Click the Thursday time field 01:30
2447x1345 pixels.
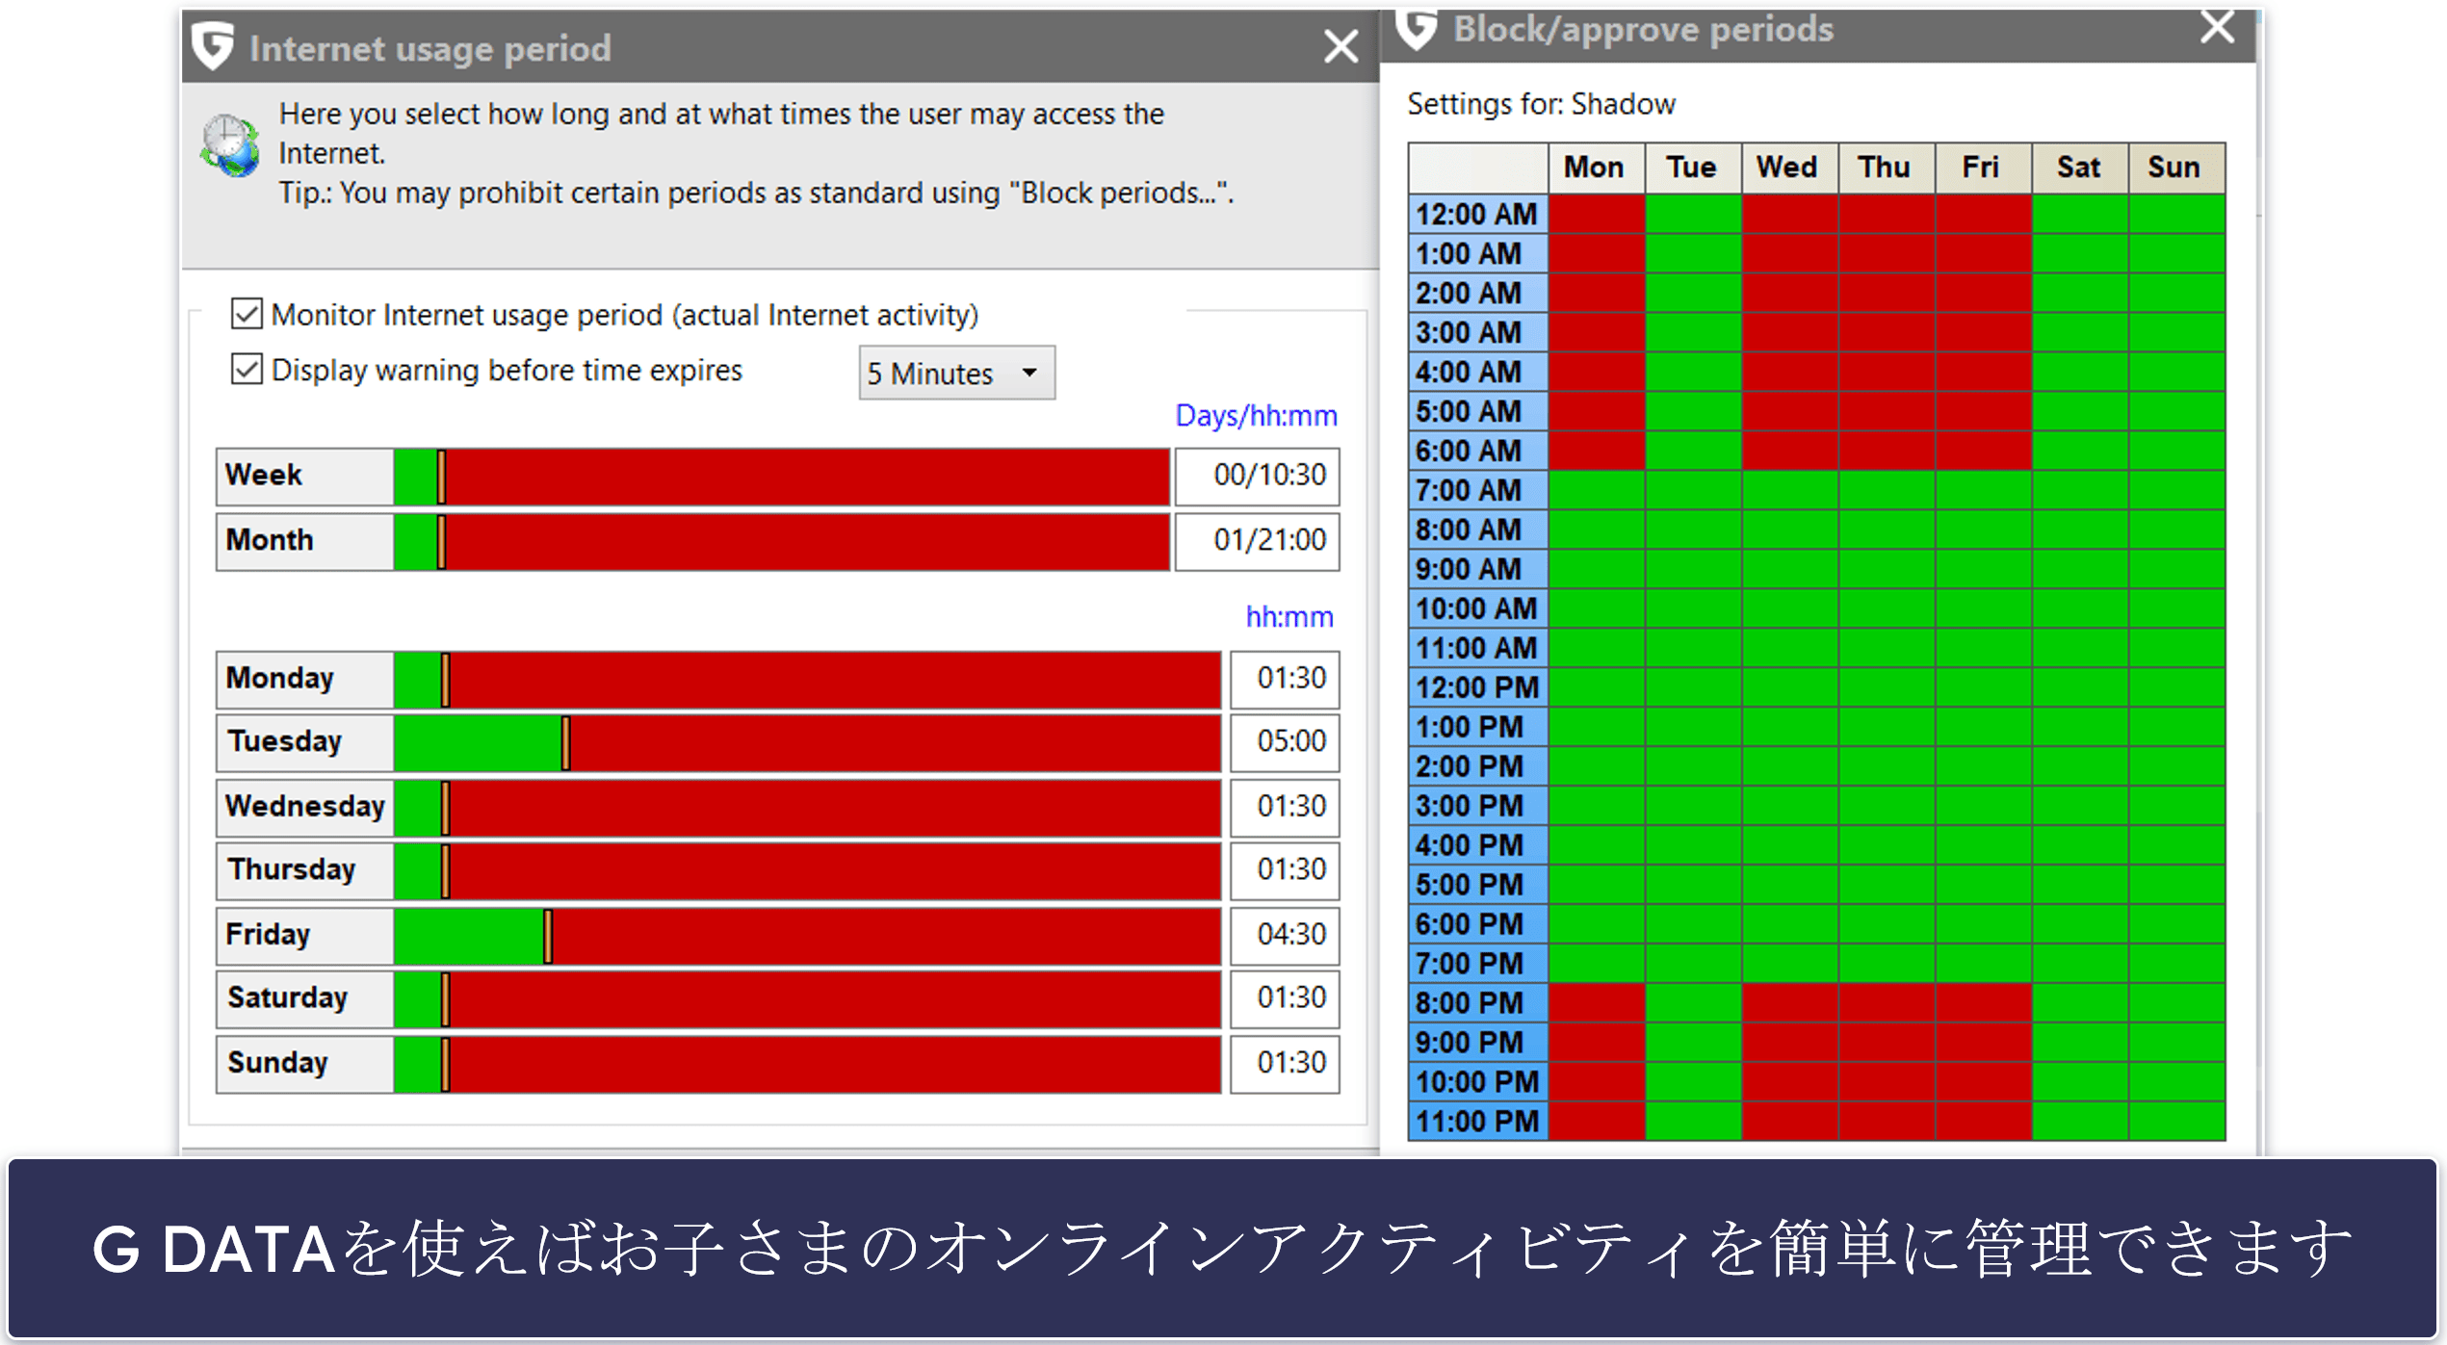pyautogui.click(x=1285, y=870)
